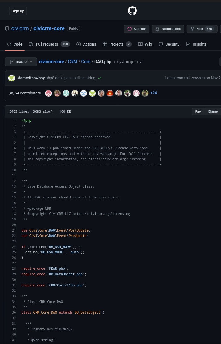Show the +24 more contributors
Image resolution: width=221 pixels, height=344 pixels.
154,93
